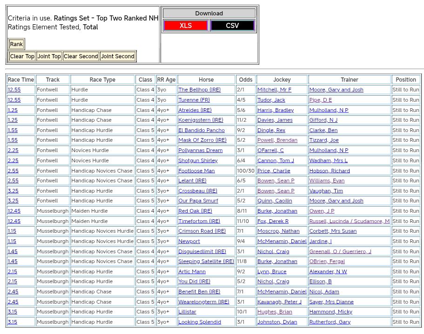This screenshot has height=334, width=424.
Task: Open the 1.55 race time for El Bandido Pancho
Action: click(x=13, y=130)
